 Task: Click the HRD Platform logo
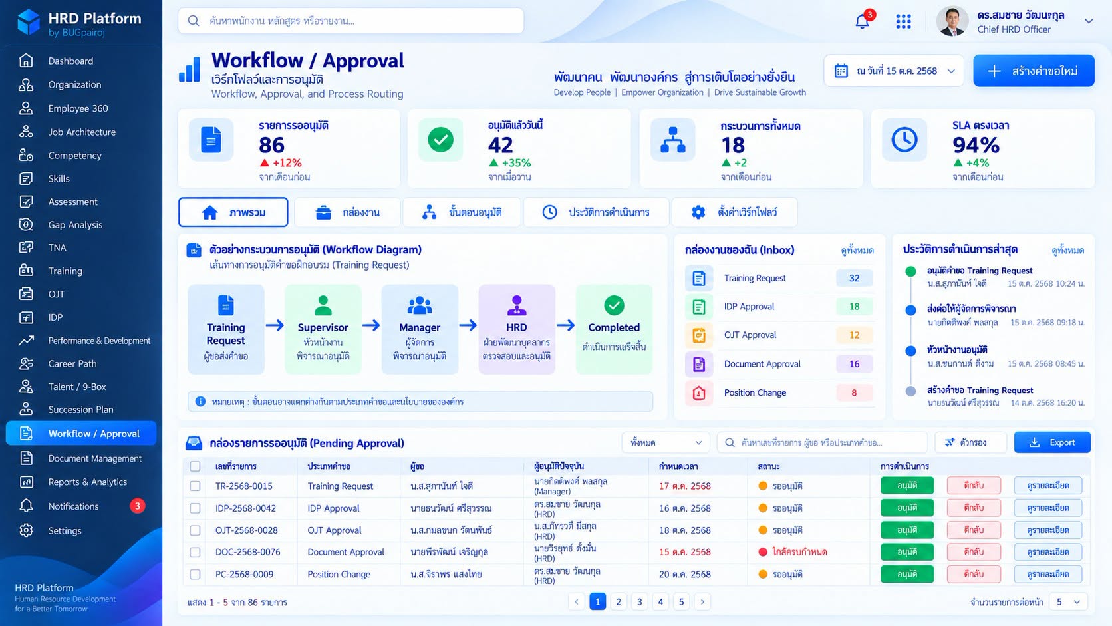pos(29,22)
